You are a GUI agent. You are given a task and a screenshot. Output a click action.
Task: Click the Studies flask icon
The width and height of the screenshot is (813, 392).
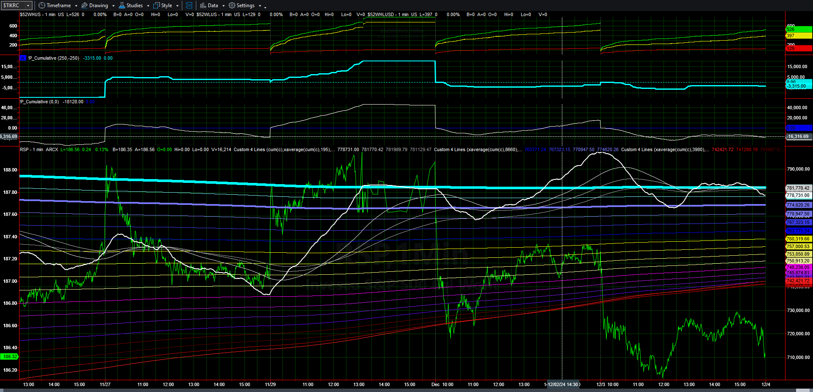[x=122, y=6]
